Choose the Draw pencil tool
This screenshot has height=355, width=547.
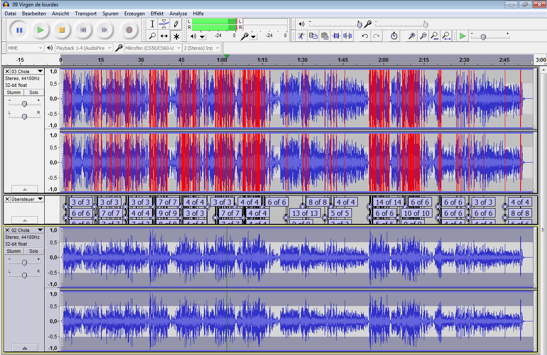176,24
